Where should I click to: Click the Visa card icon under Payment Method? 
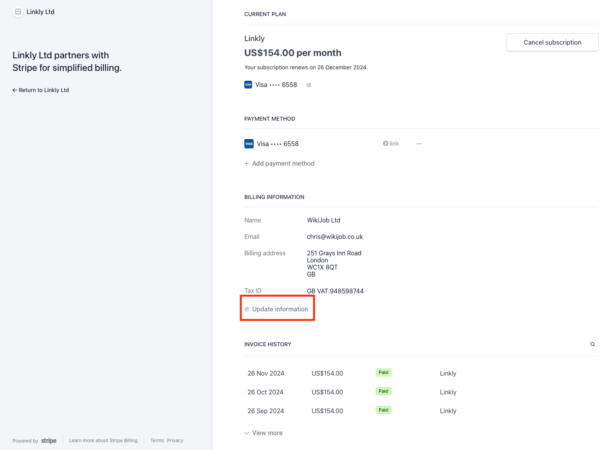click(x=249, y=143)
